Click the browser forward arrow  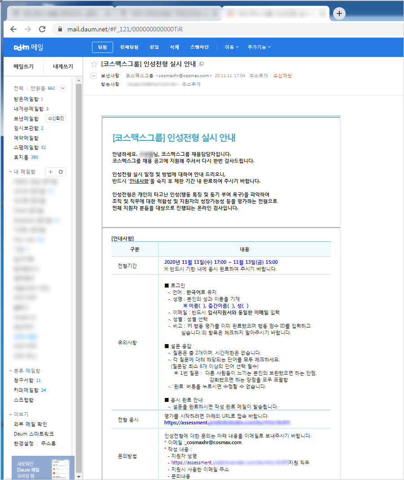28,29
